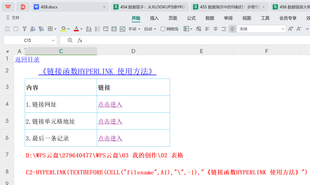Click the clear contents icon
This screenshot has width=310, height=185.
point(199,29)
